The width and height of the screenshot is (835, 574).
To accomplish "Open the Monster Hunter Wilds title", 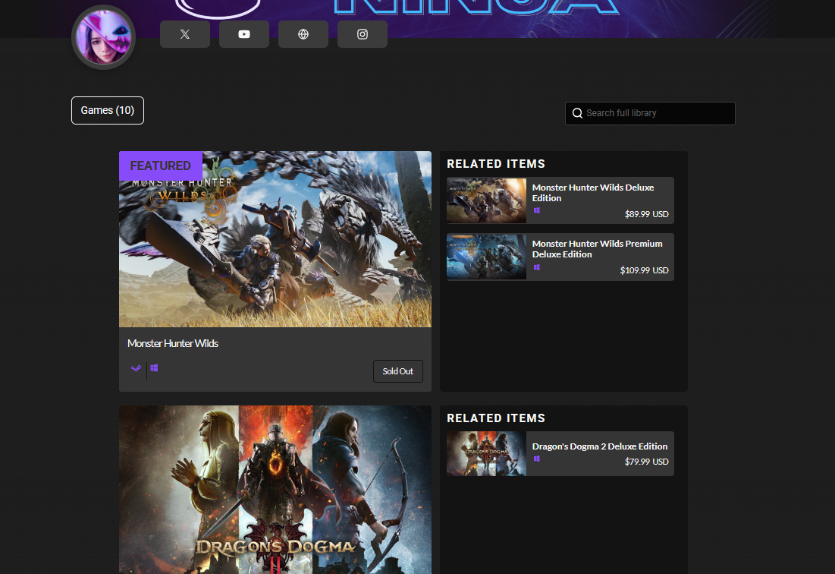I will tap(173, 344).
